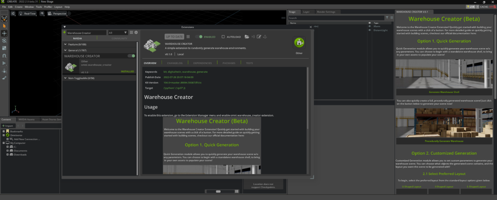Open the Stage panel options menu icon

(392, 18)
